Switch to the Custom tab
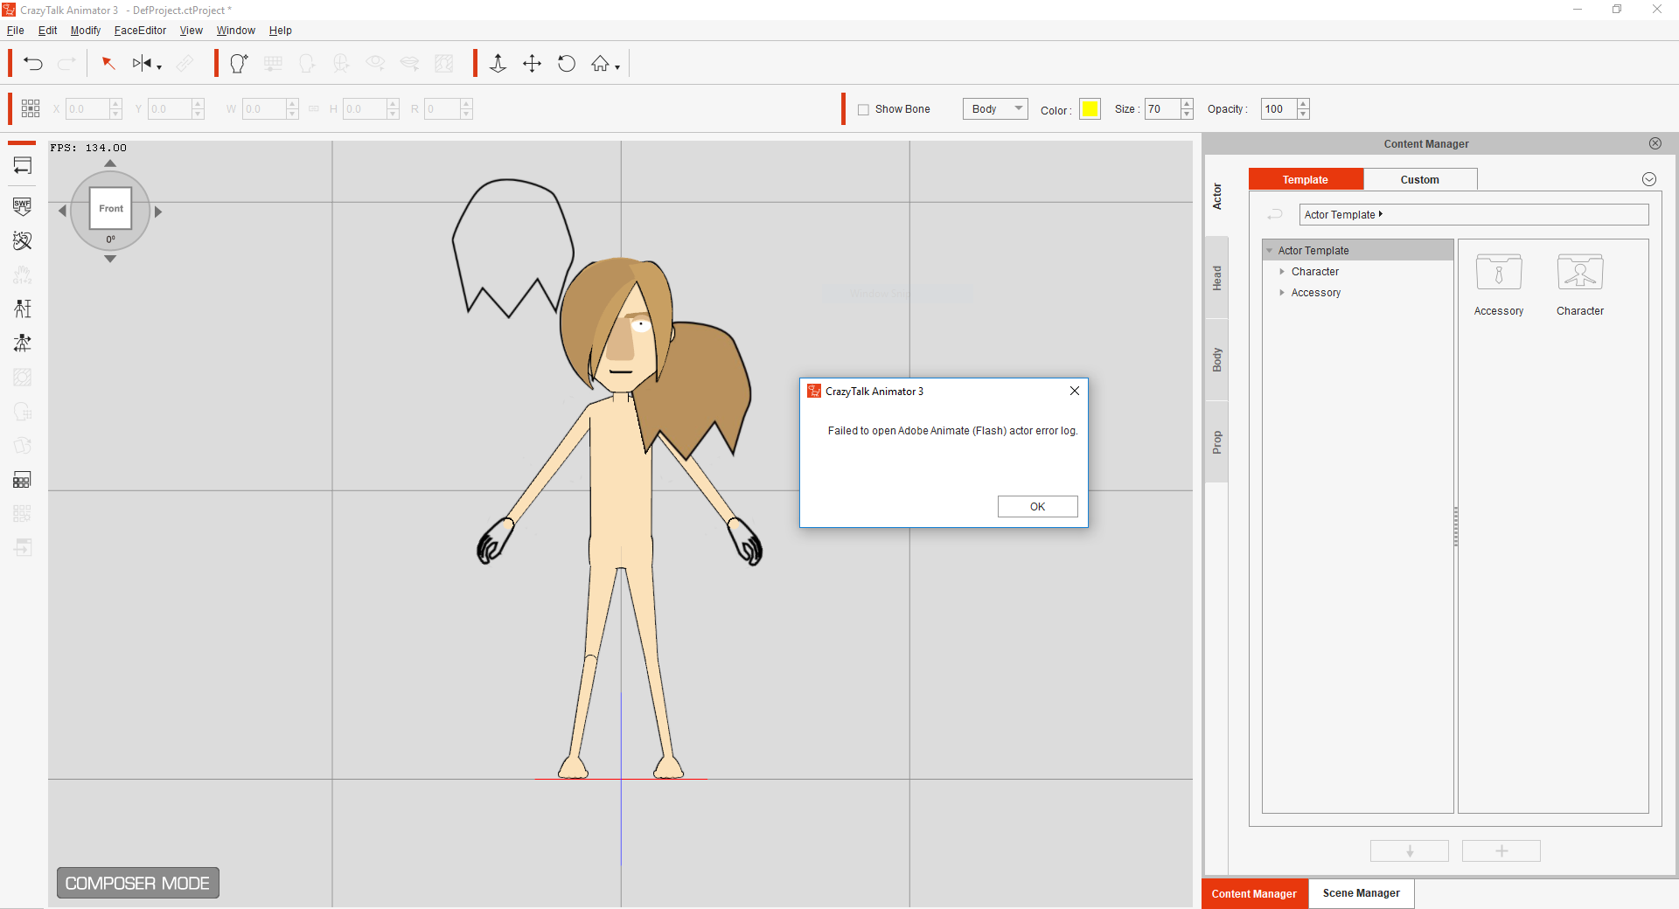Viewport: 1679px width, 909px height. 1420,179
